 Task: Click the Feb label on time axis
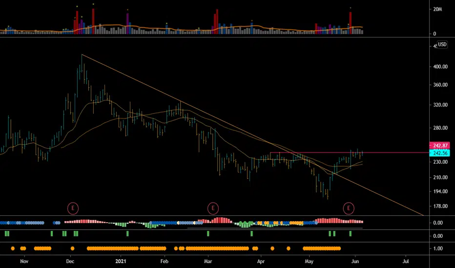(x=164, y=261)
